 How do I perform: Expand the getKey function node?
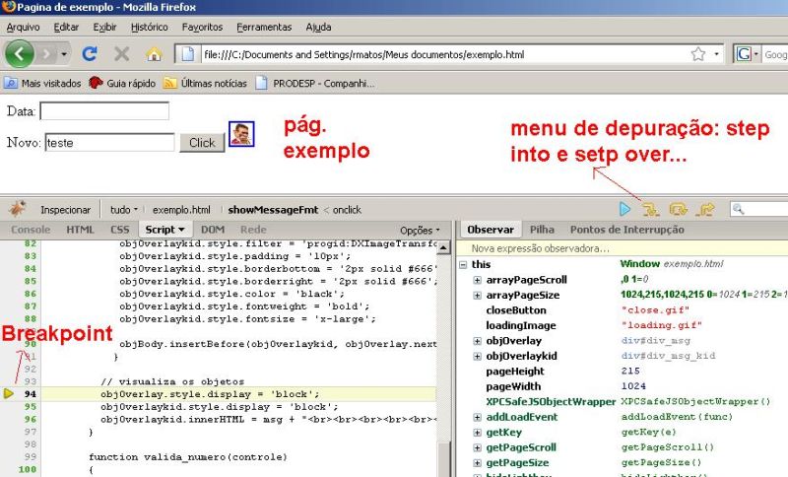coord(477,433)
